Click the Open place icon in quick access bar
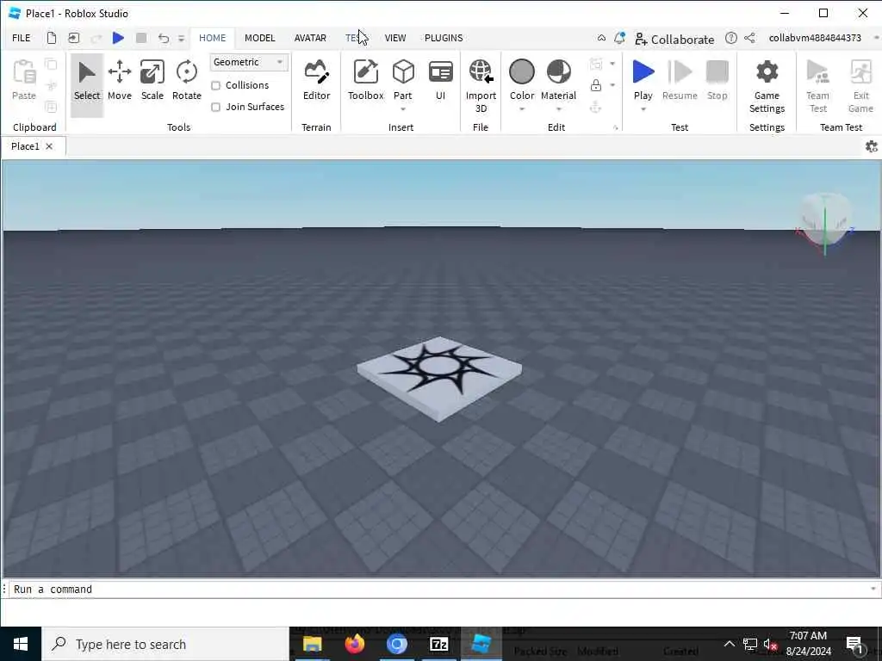Image resolution: width=882 pixels, height=661 pixels. [74, 38]
